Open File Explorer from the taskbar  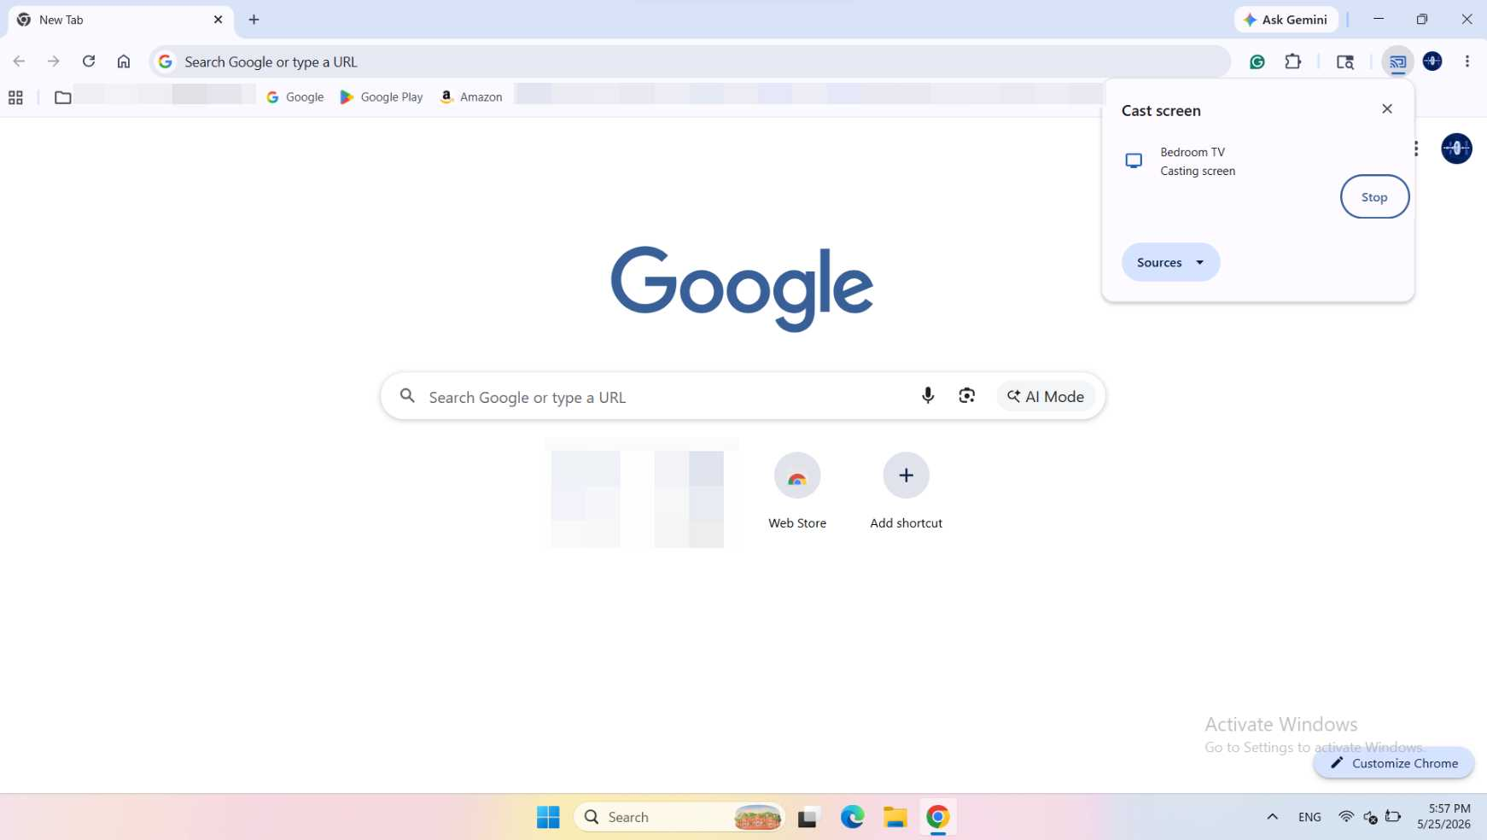pyautogui.click(x=895, y=817)
